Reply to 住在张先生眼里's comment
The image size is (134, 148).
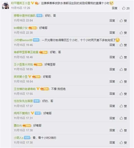pyautogui.click(x=112, y=106)
